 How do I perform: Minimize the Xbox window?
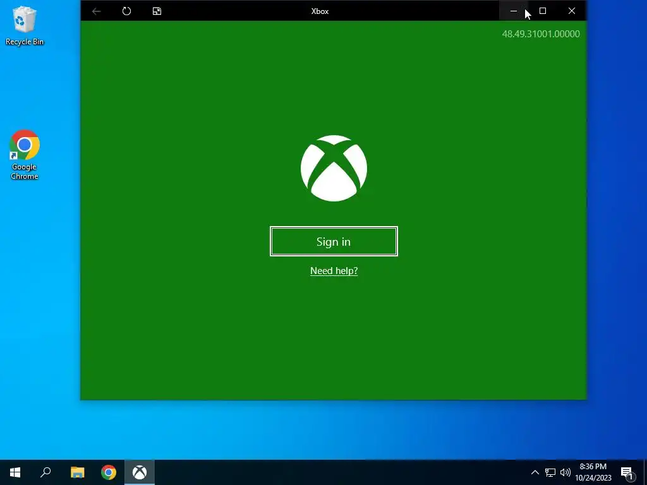click(x=513, y=11)
